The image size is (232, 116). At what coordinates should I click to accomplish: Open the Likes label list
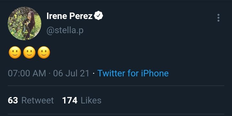[91, 101]
